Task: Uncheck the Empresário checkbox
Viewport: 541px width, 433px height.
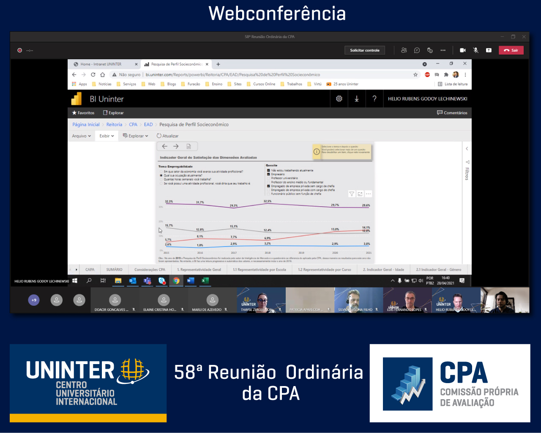Action: 268,174
